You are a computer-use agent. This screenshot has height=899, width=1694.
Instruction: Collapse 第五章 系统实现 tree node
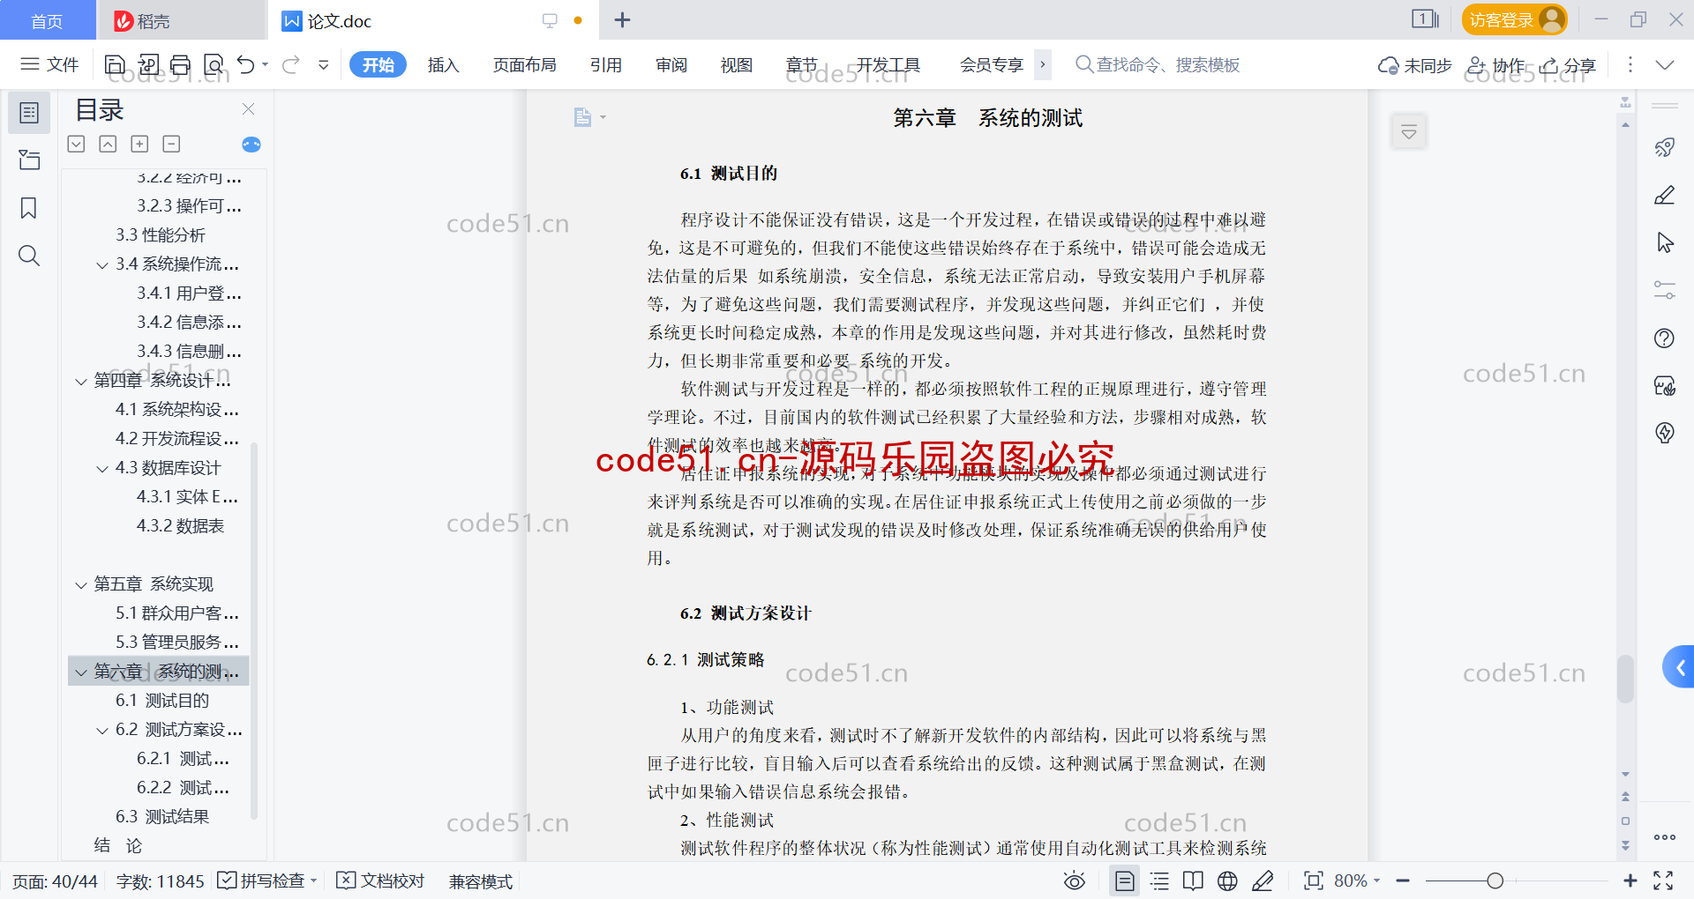click(x=81, y=584)
